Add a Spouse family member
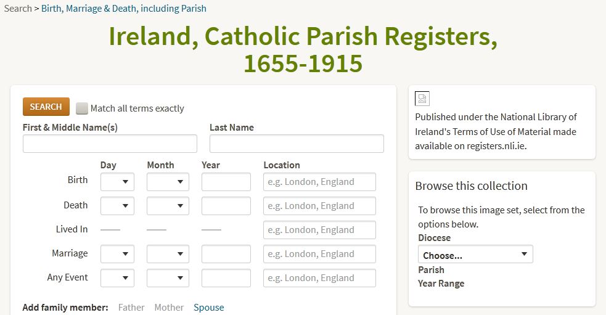The height and width of the screenshot is (315, 606). 209,308
